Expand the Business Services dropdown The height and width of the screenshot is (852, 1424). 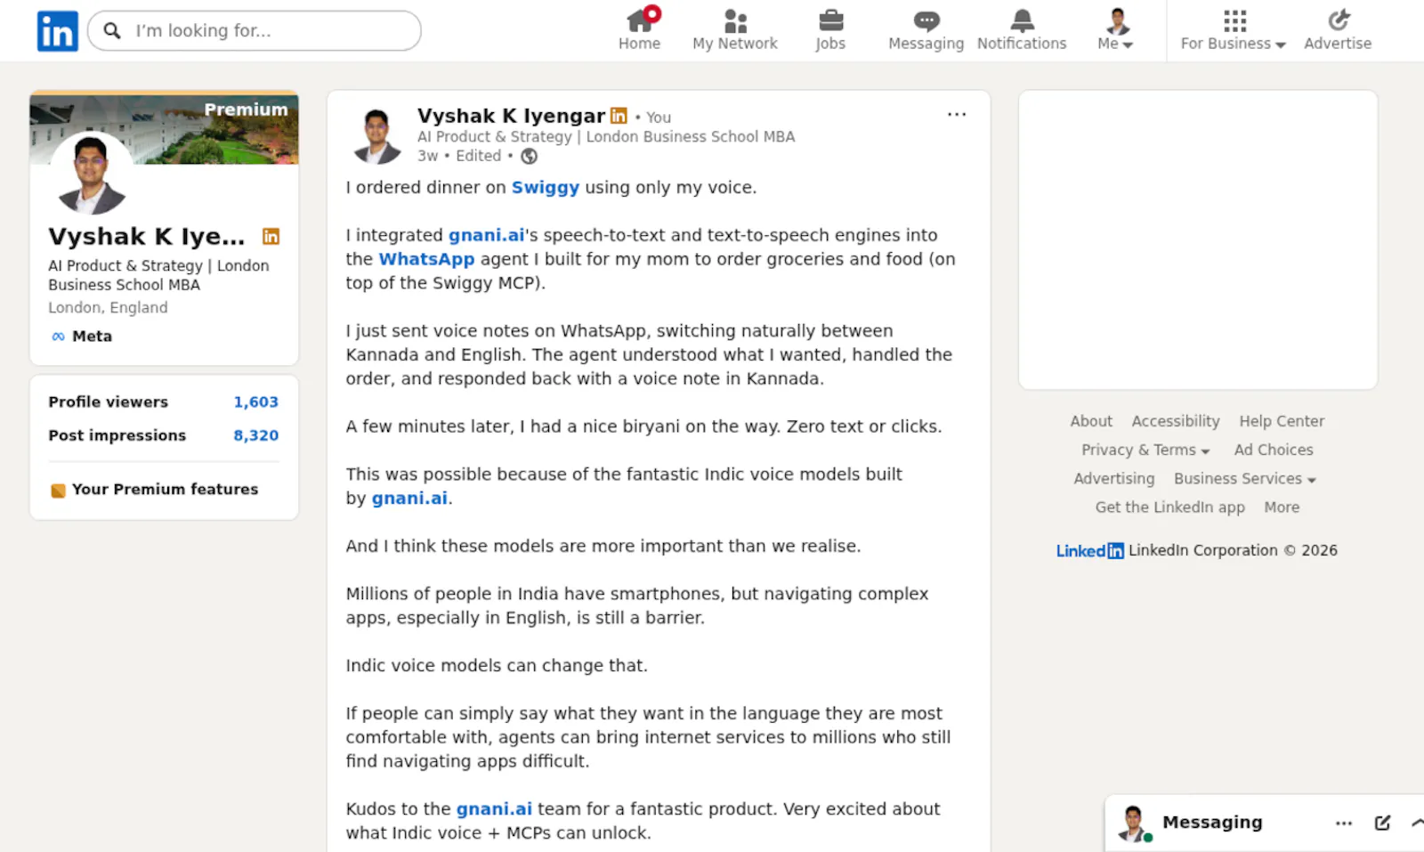coord(1245,478)
